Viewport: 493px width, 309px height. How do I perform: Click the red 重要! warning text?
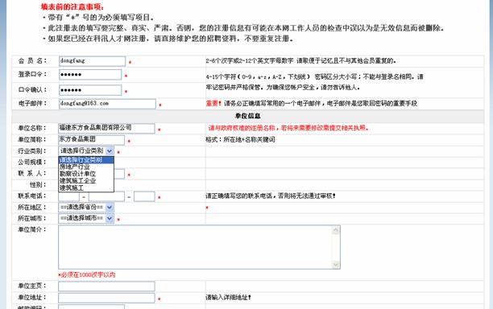click(213, 103)
